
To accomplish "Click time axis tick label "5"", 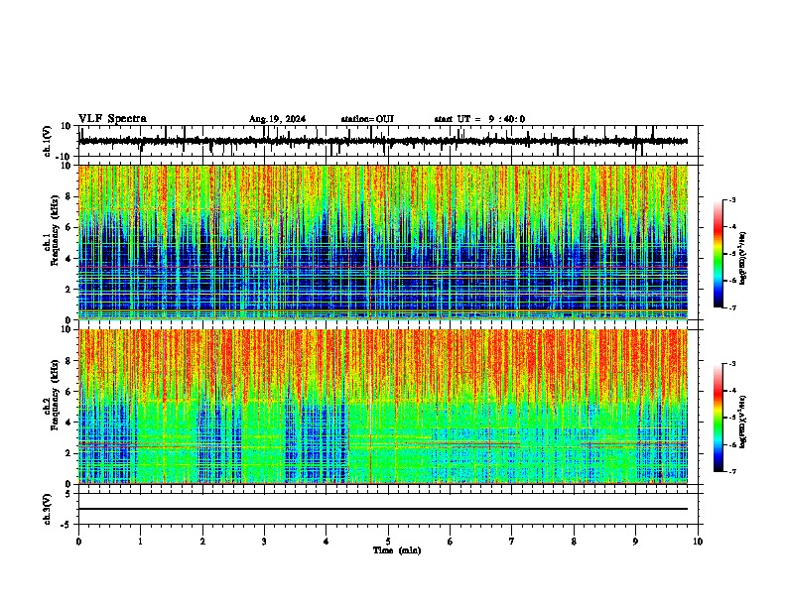I will point(388,542).
